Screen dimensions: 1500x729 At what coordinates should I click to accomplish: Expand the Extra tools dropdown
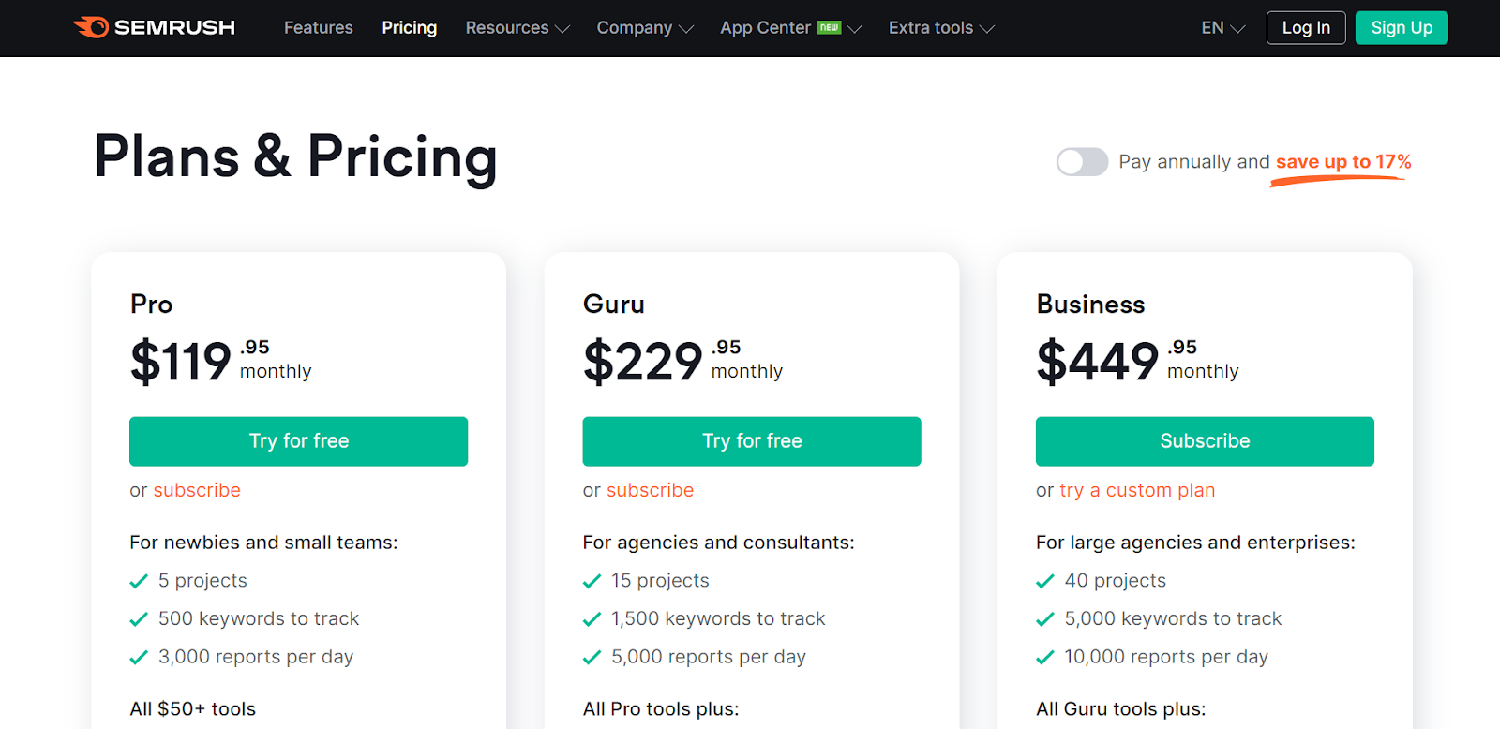pyautogui.click(x=941, y=28)
